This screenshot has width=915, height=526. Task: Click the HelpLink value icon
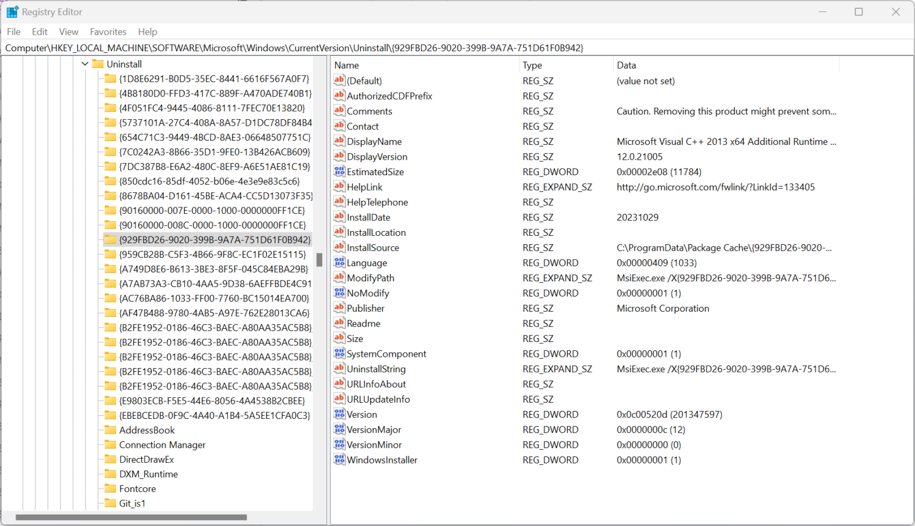tap(340, 186)
